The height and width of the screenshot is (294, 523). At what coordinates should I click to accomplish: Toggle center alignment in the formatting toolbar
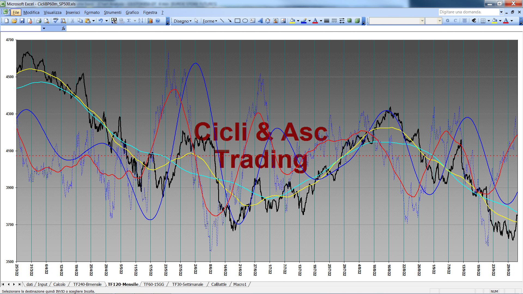point(465,21)
